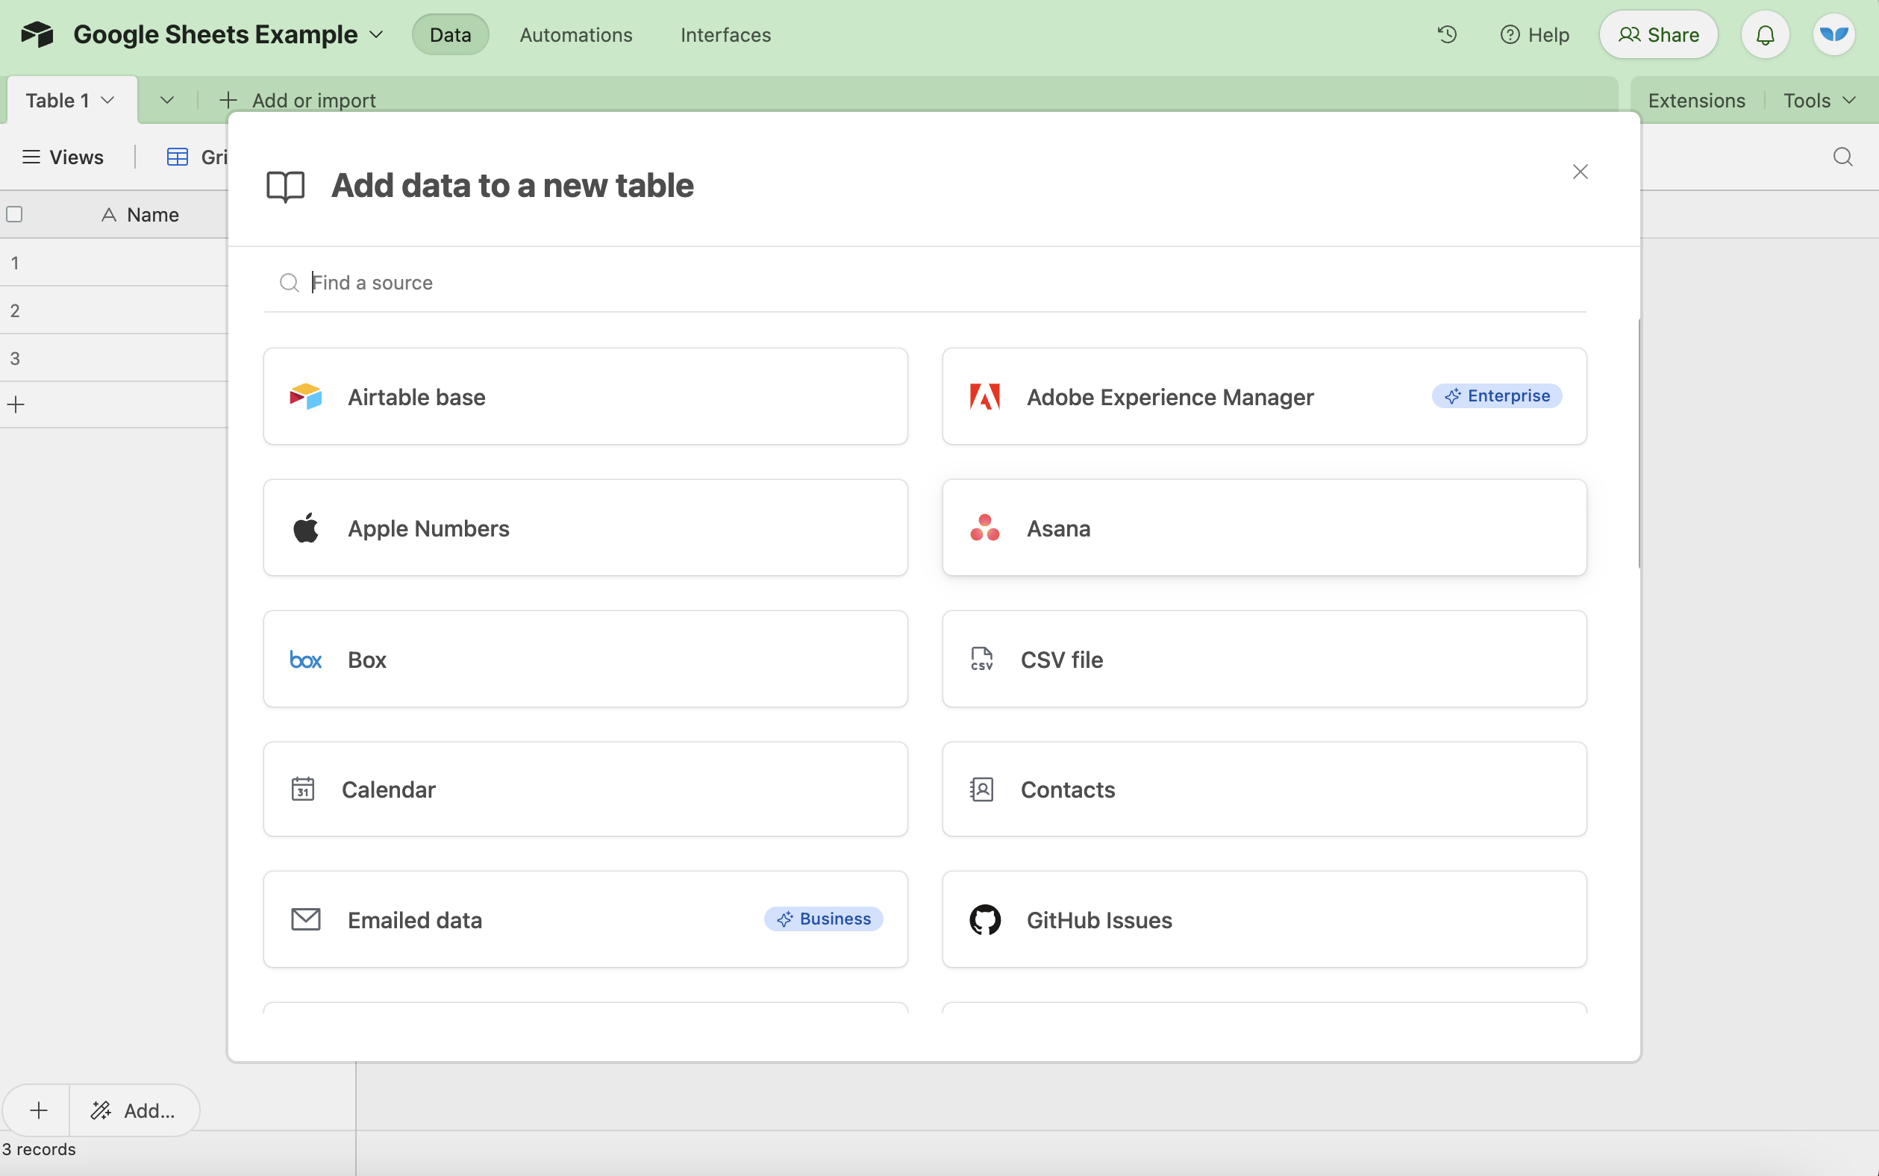Image resolution: width=1879 pixels, height=1176 pixels.
Task: Click the Adobe Experience Manager logo
Action: pos(984,397)
